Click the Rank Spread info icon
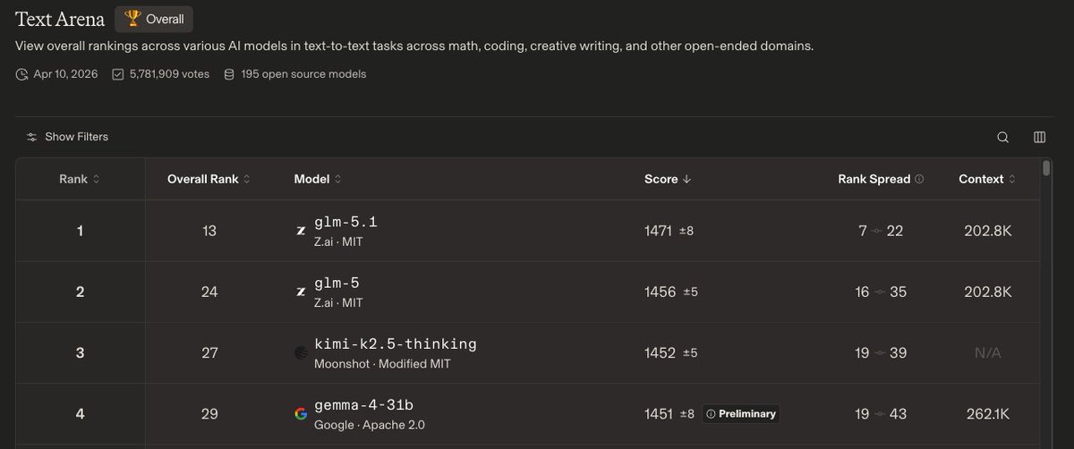 coord(919,179)
